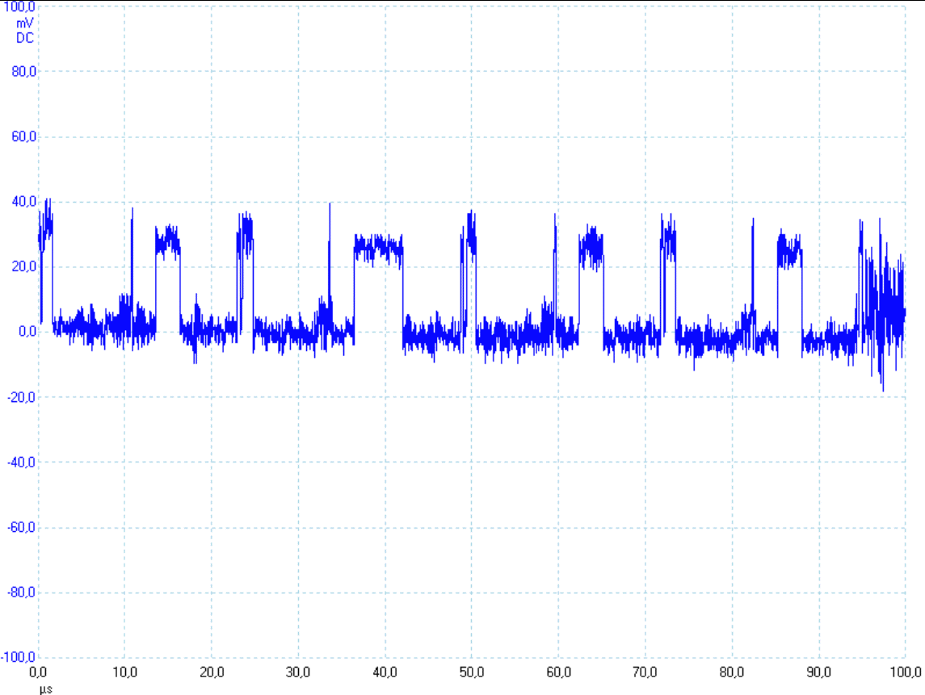The image size is (925, 695).
Task: Click the mV unit label on voltage axis
Action: [25, 23]
